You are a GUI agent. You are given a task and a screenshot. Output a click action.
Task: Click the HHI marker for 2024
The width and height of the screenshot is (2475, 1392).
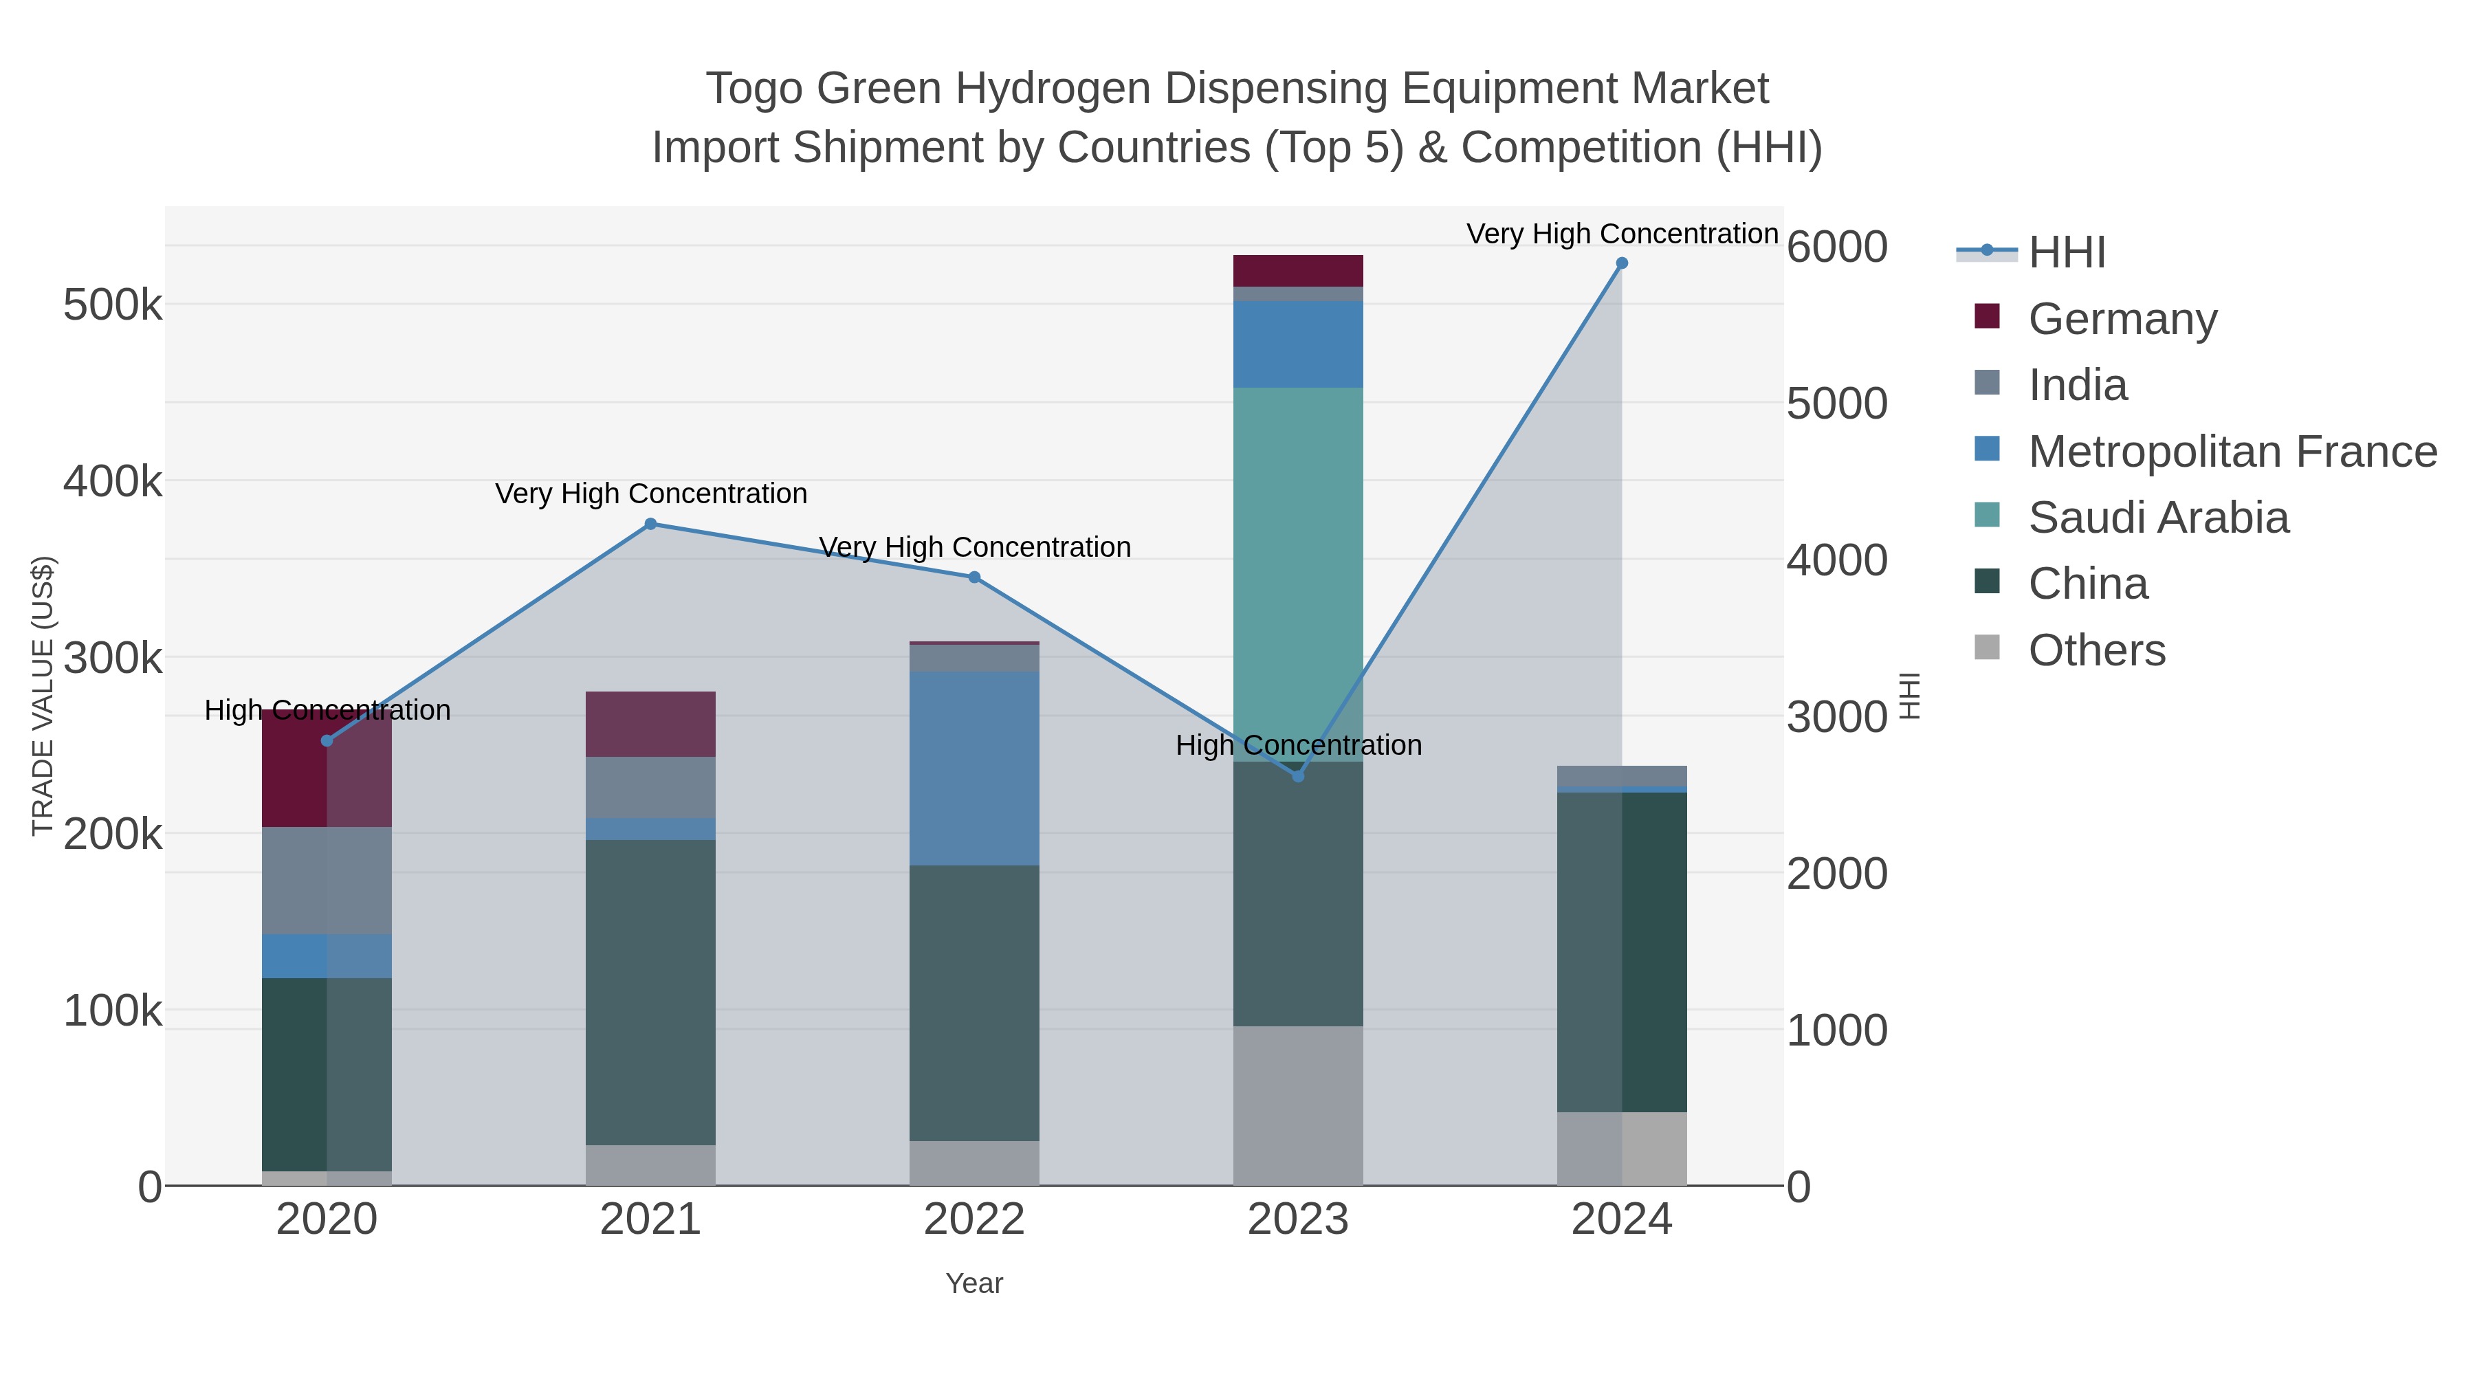pos(1622,263)
